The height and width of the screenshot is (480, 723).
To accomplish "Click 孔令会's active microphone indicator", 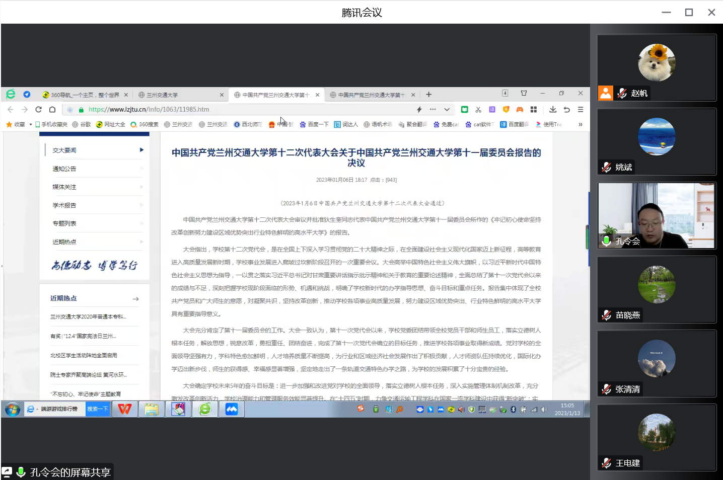I will pyautogui.click(x=607, y=241).
